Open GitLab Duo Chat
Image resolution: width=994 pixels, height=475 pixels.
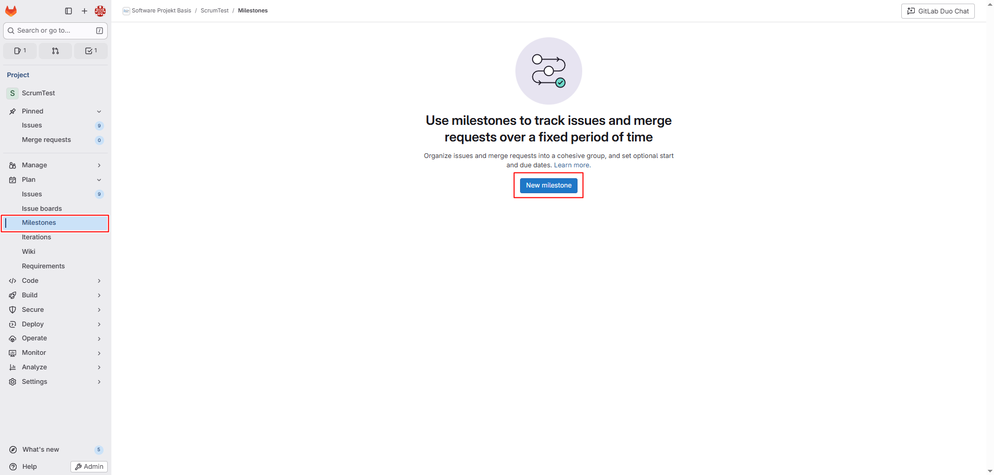tap(938, 11)
